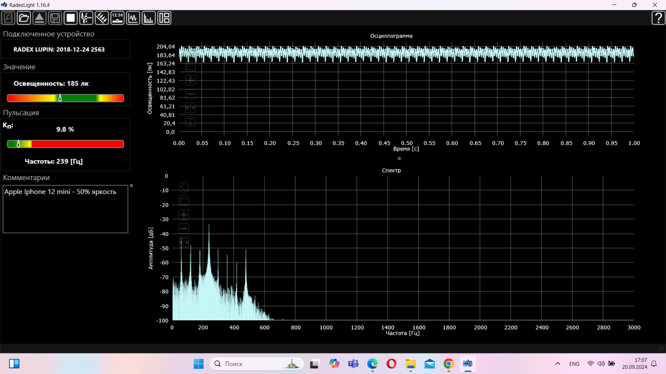The height and width of the screenshot is (374, 666).
Task: Click the light rays sensor icon
Action: 102,18
